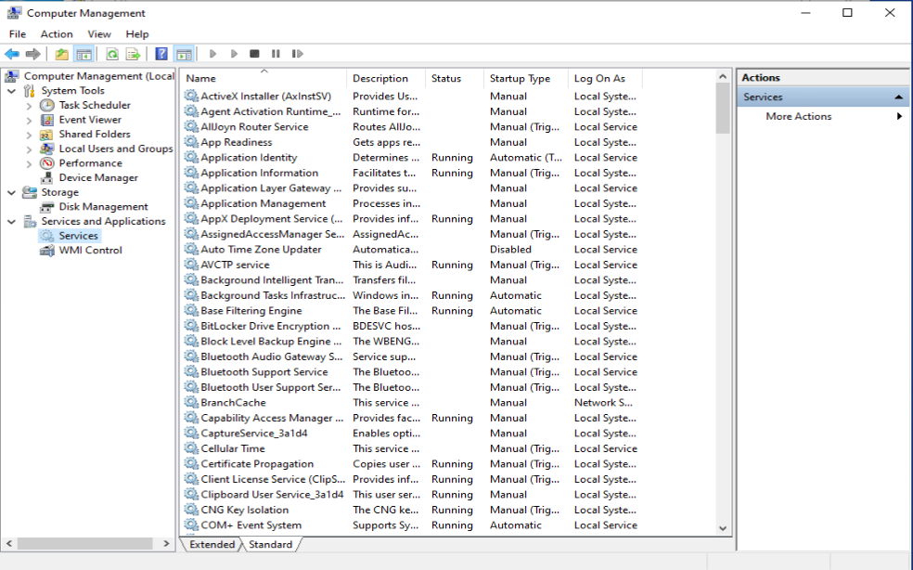Select the CNG Key Isolation service
Screen dimensions: 913x570
[245, 510]
